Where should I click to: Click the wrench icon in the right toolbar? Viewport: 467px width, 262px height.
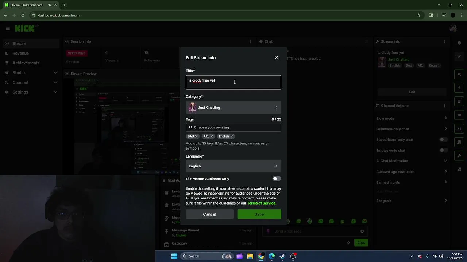pos(459,156)
